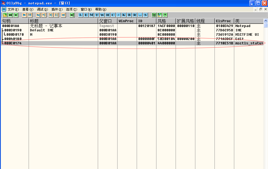The image size is (268, 169).
Task: Click the 标题 column header
Action: (63, 21)
